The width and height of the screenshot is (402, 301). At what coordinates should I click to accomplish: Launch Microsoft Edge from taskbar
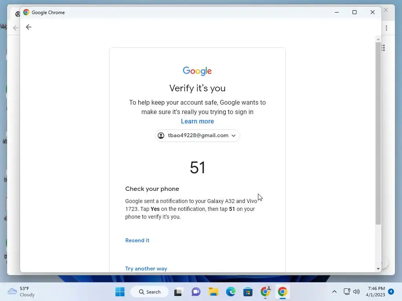click(230, 292)
